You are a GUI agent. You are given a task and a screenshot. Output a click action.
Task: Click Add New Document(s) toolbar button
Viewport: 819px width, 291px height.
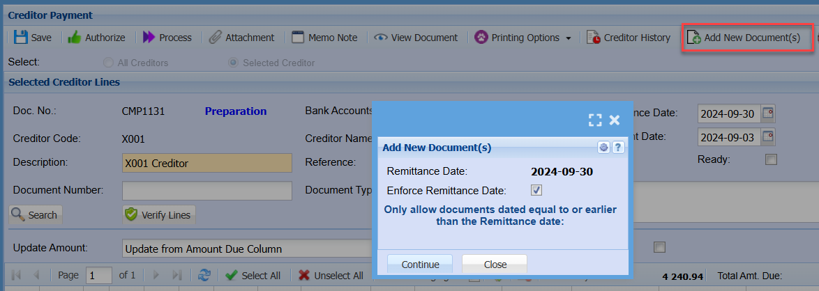pos(744,38)
